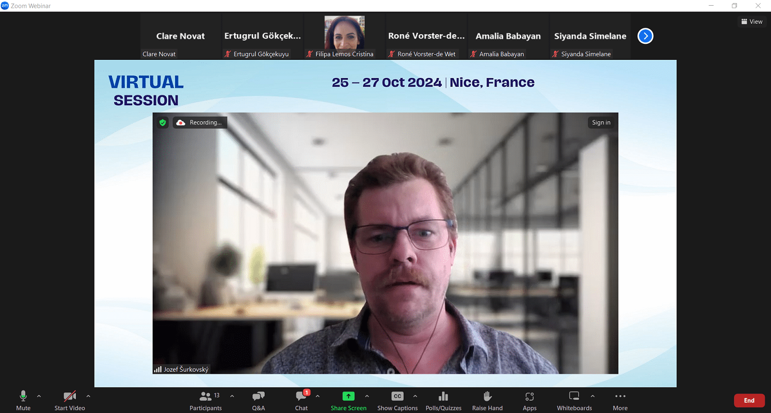The height and width of the screenshot is (413, 771).
Task: Expand audio options arrow next to Mute
Action: pos(39,396)
